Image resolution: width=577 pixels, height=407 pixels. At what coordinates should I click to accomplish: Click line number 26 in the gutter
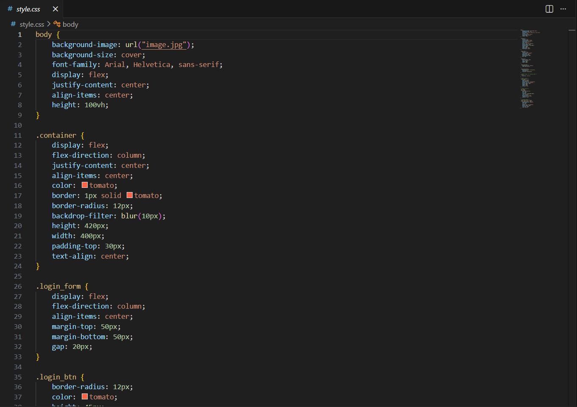coord(18,287)
